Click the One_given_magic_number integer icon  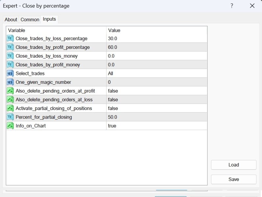coord(10,82)
